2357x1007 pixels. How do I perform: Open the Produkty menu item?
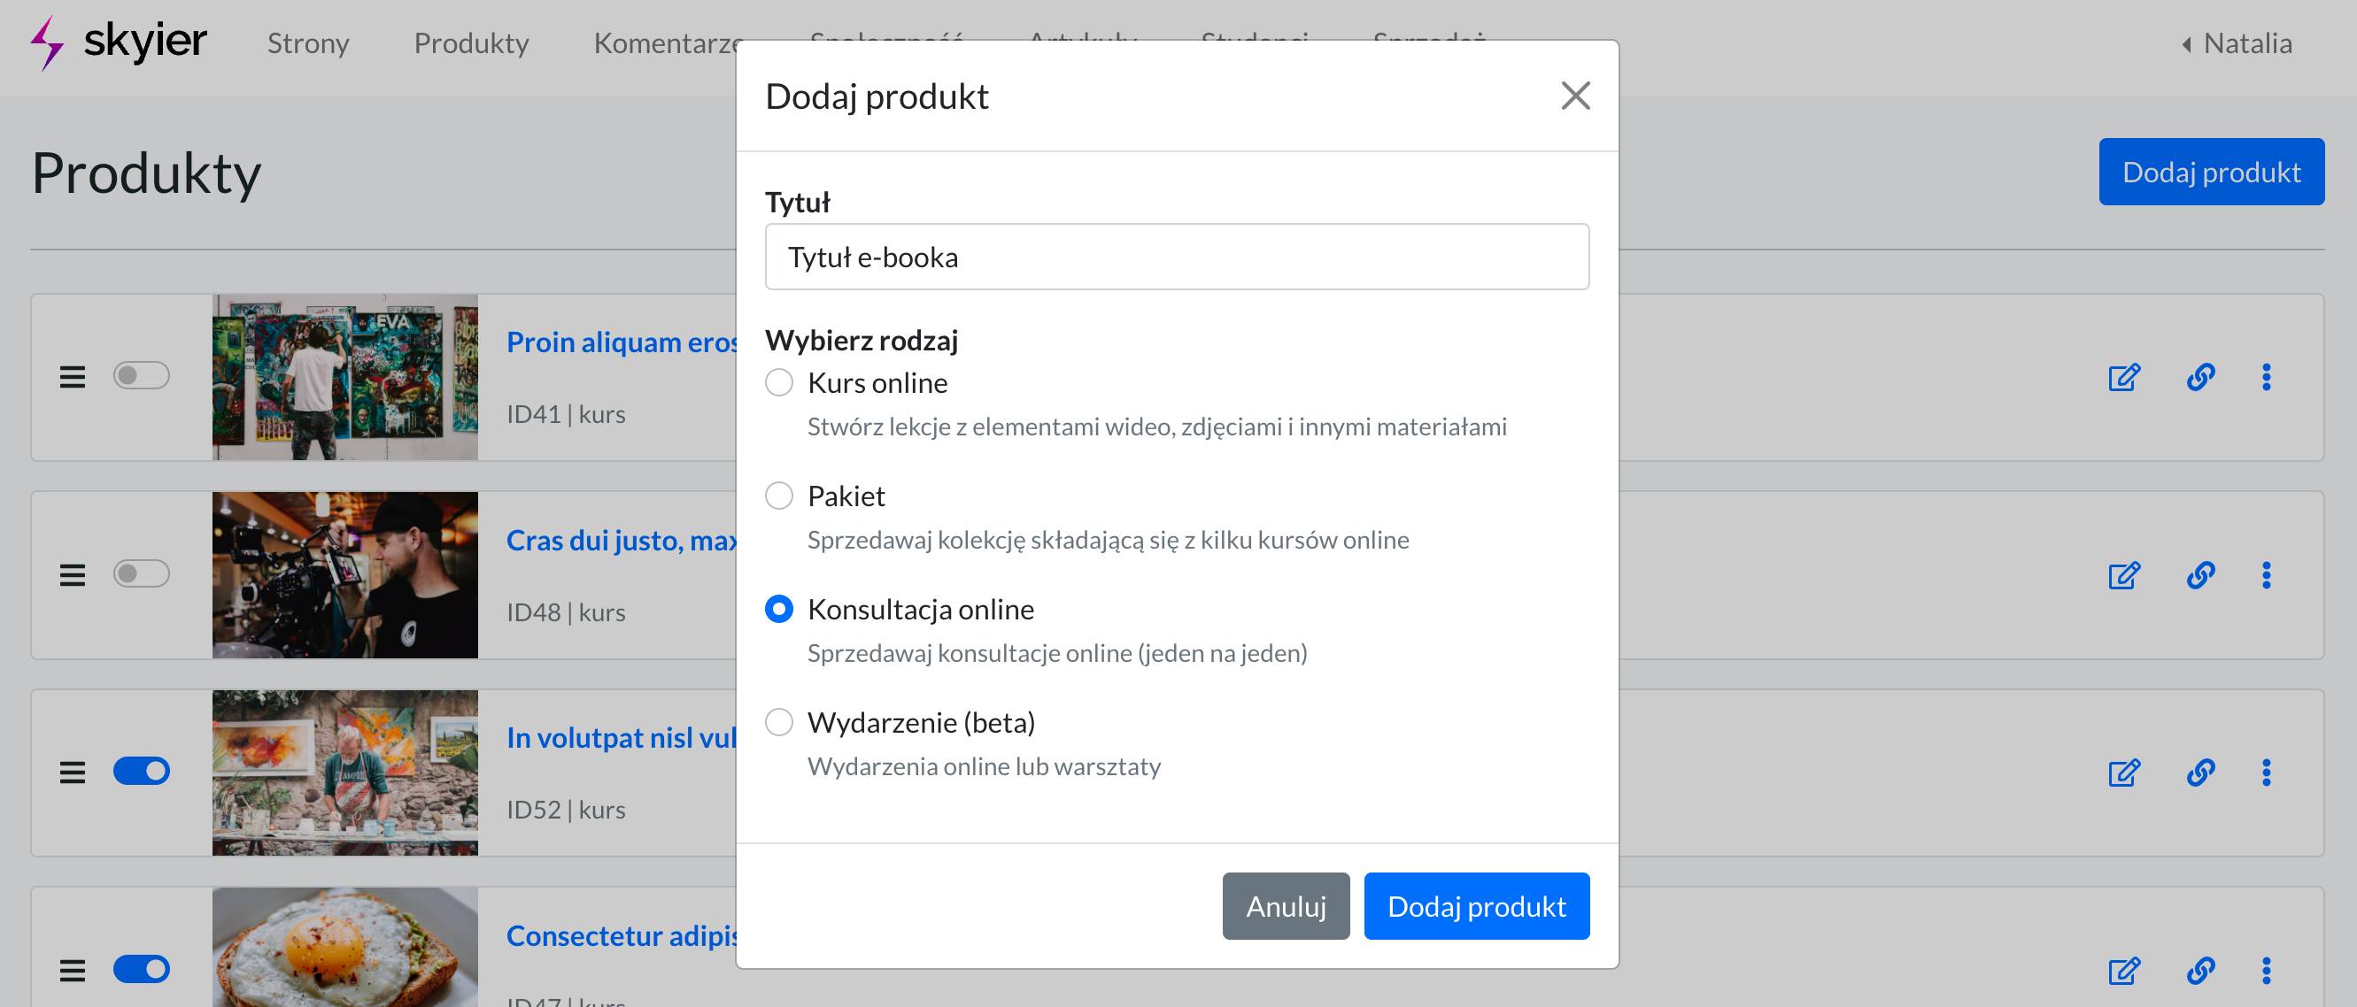coord(471,43)
